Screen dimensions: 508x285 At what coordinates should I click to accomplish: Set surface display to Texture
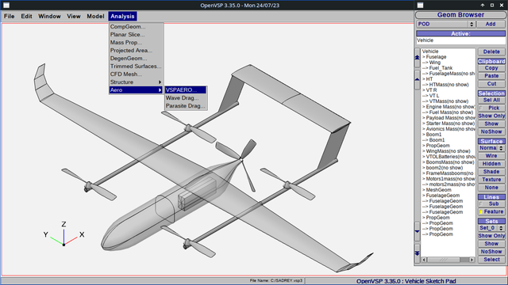[x=491, y=180]
